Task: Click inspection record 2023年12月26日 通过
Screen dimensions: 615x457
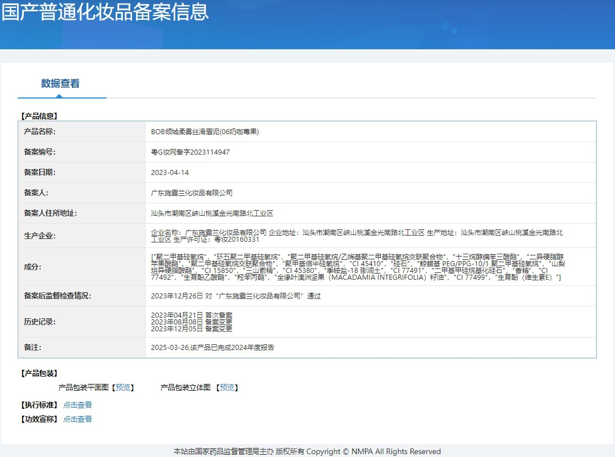Action: point(236,296)
